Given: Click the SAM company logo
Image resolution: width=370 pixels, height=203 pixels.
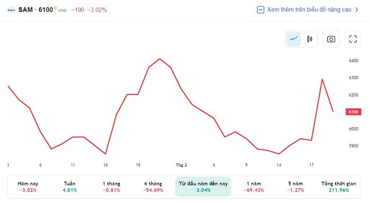Looking at the screenshot, I should tap(11, 10).
